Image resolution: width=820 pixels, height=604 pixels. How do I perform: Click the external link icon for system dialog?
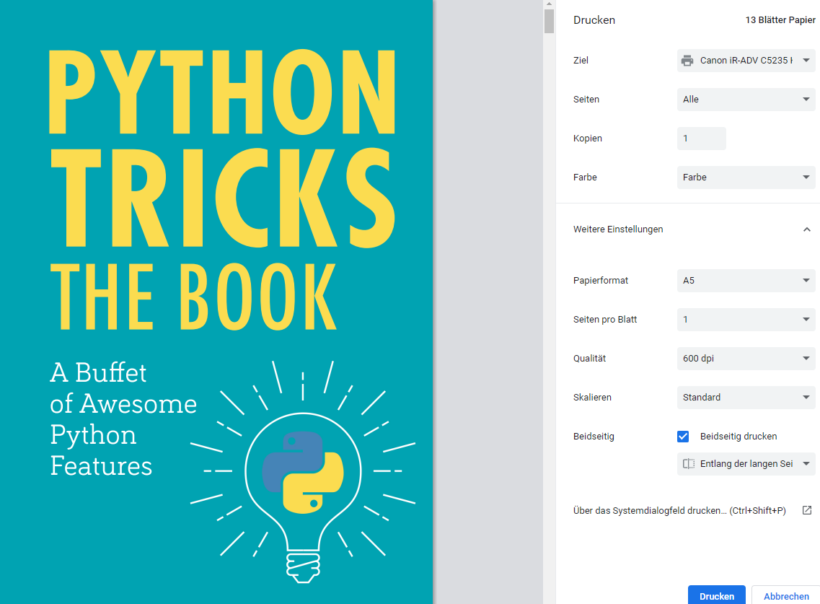pos(807,510)
